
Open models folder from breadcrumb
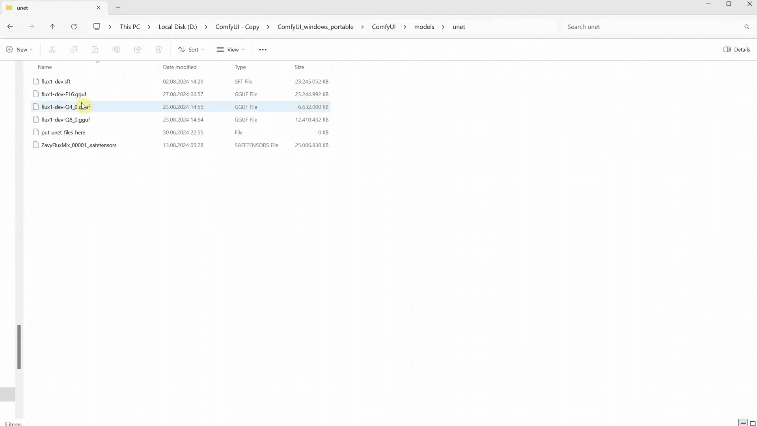(424, 26)
